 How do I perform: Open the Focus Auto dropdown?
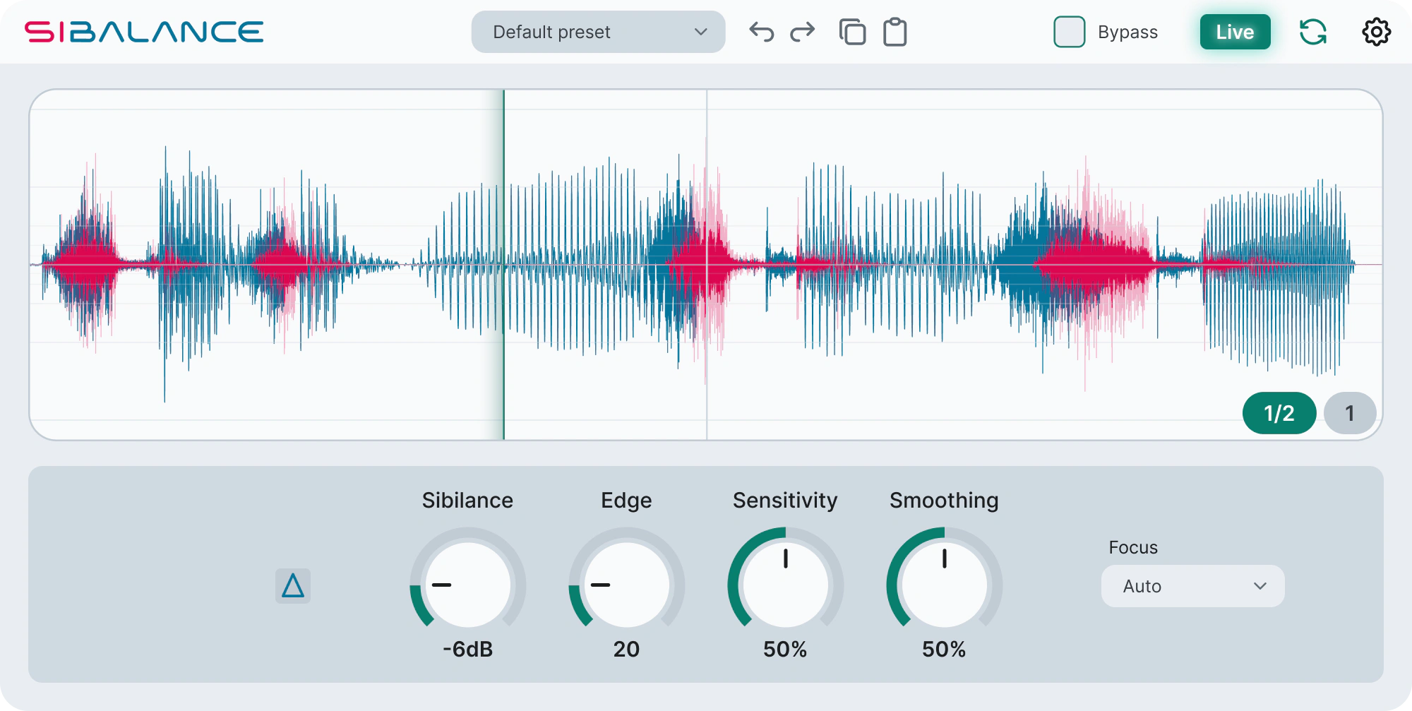click(x=1192, y=586)
